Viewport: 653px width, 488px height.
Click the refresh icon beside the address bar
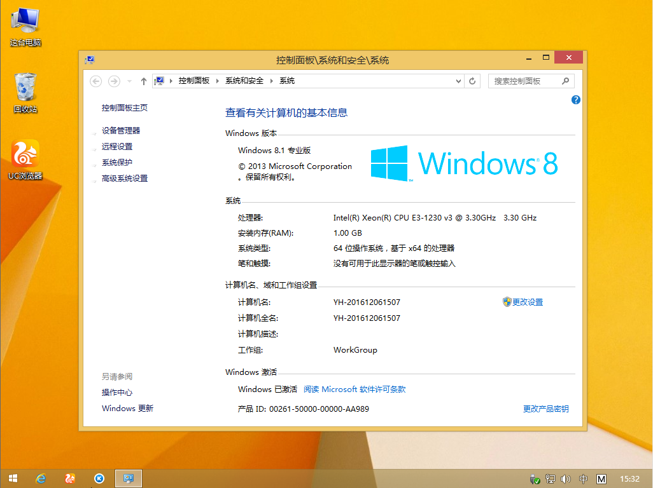click(x=472, y=81)
